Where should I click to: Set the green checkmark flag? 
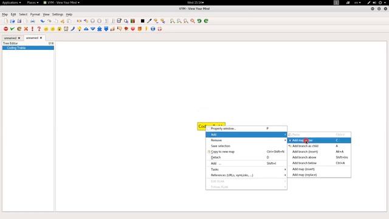[x=12, y=29]
